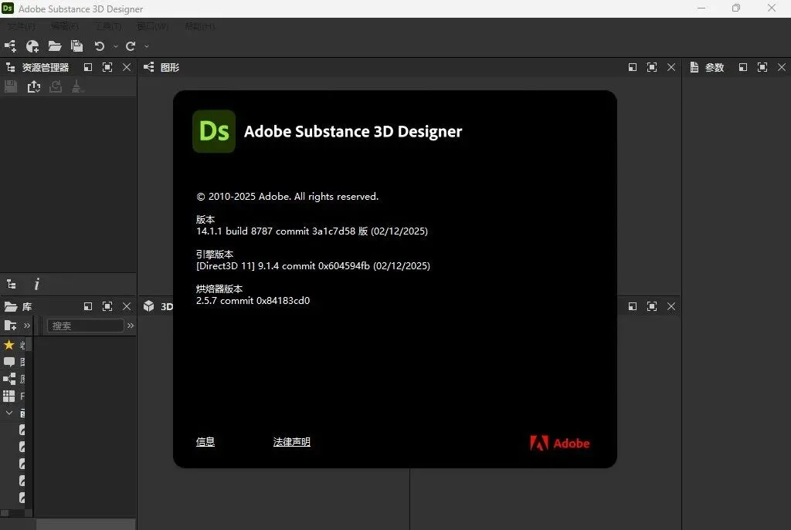
Task: Float the 参数 panel
Action: pyautogui.click(x=742, y=67)
